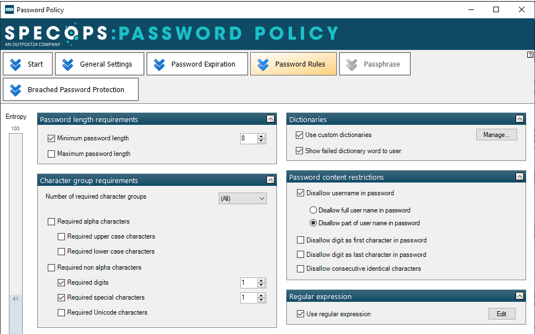
Task: Collapse the Dictionaries section arrow icon
Action: click(x=519, y=119)
